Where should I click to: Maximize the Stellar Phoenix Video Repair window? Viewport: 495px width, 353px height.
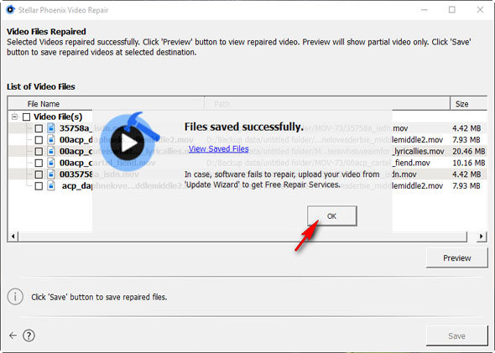click(452, 10)
